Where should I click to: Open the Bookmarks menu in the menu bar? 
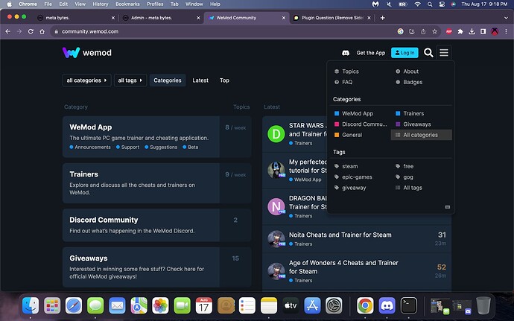[x=127, y=4]
